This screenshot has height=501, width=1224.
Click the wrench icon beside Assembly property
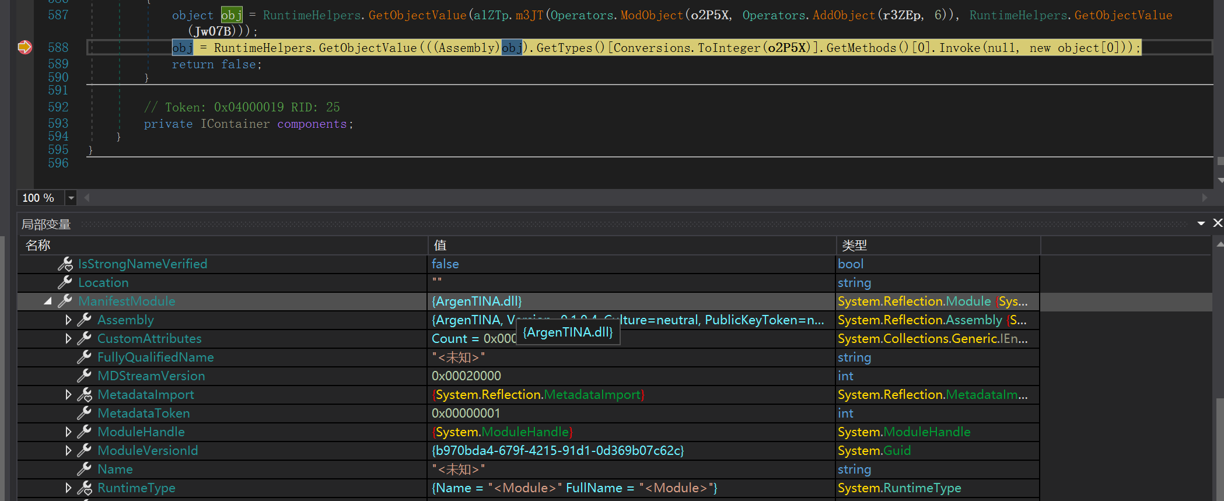click(x=85, y=320)
